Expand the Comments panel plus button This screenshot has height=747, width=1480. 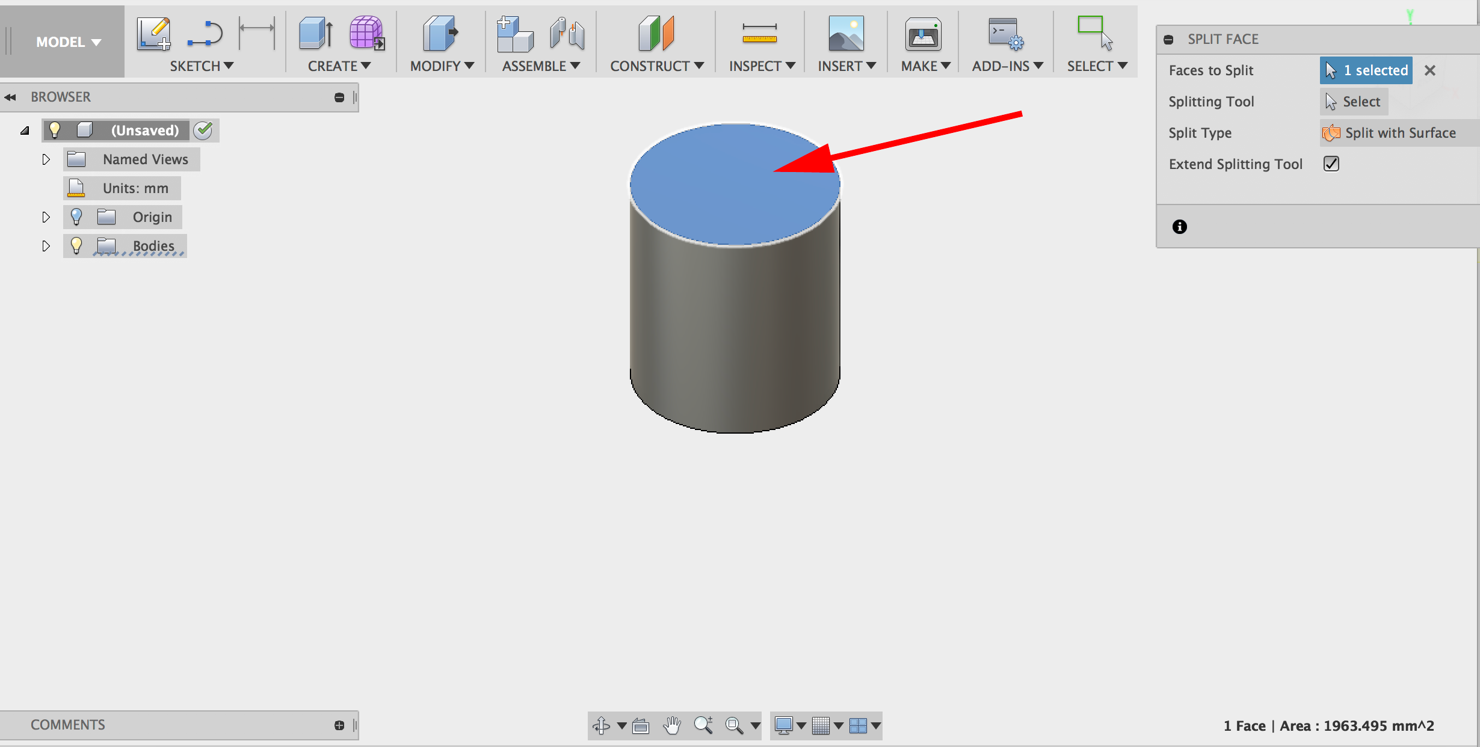tap(339, 725)
